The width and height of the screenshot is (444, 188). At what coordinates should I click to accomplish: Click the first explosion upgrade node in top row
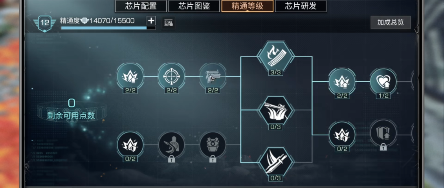[130, 76]
